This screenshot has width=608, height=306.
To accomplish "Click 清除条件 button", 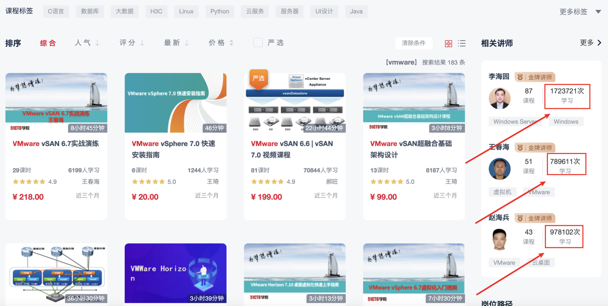I will pyautogui.click(x=414, y=43).
